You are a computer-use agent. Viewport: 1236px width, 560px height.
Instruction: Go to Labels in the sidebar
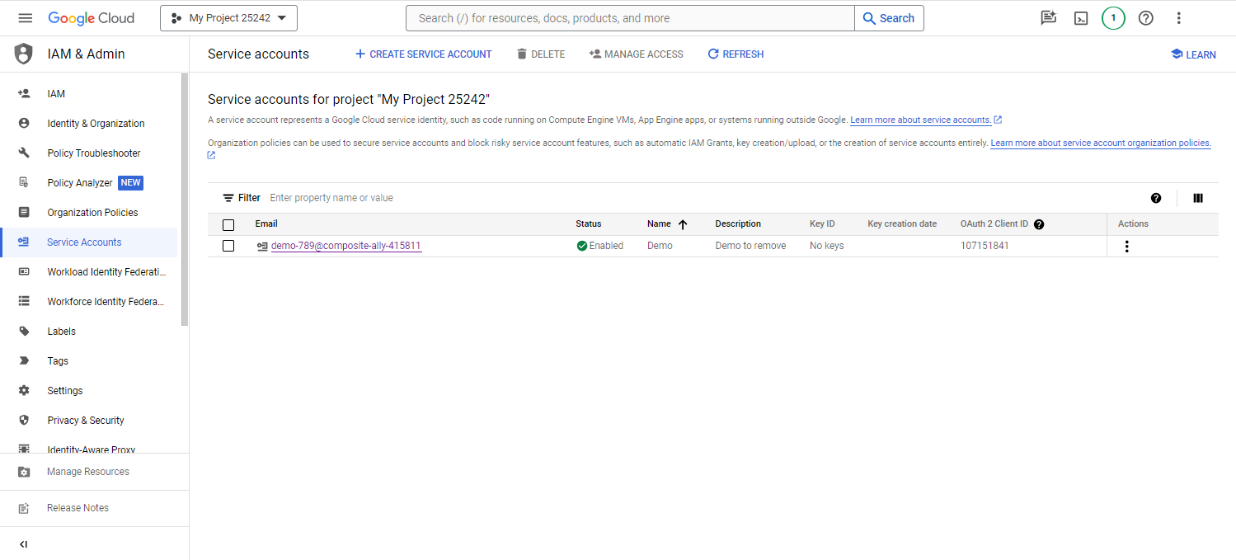tap(61, 332)
